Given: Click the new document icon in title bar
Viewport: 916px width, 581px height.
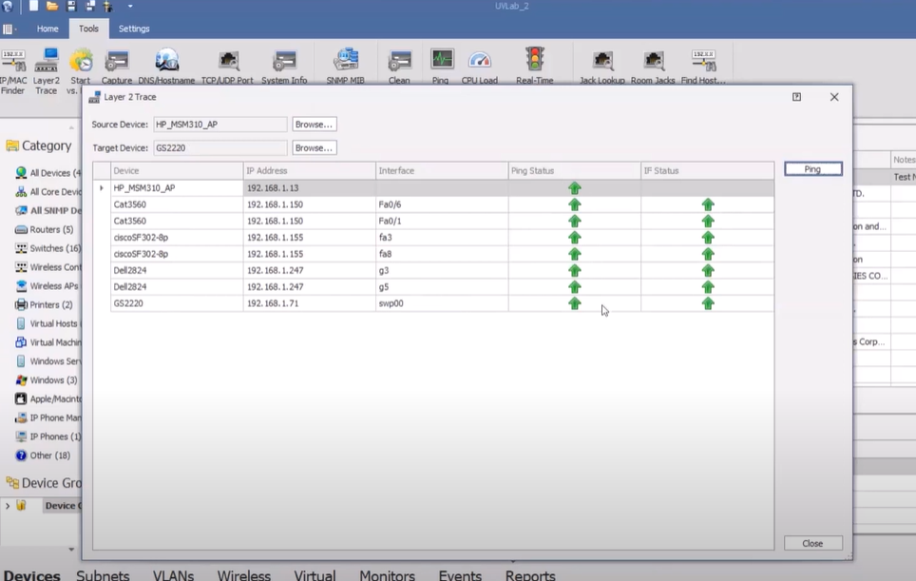Looking at the screenshot, I should [33, 7].
